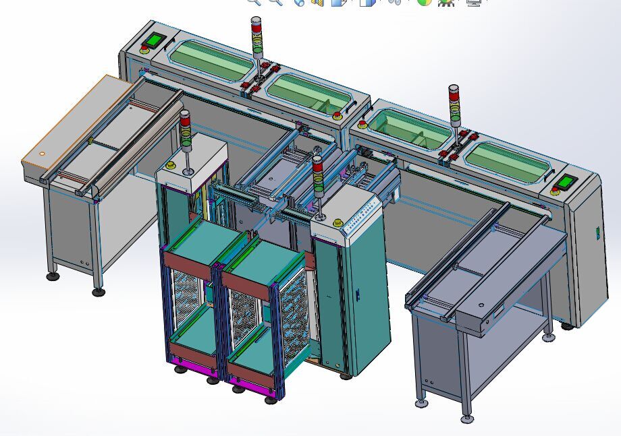Image resolution: width=621 pixels, height=436 pixels.
Task: Click the Hide/Show Items glasses icon
Action: (395, 2)
